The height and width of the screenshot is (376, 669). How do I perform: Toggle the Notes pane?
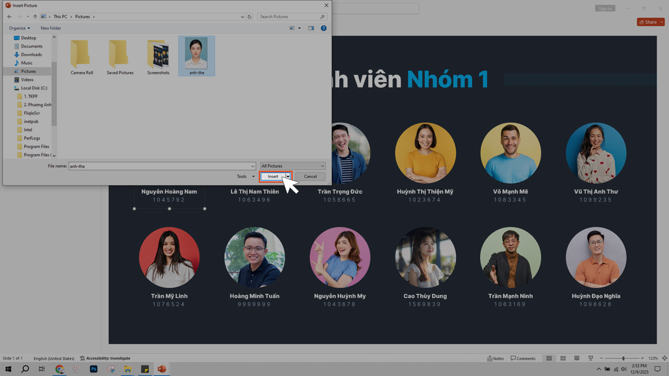(494, 358)
